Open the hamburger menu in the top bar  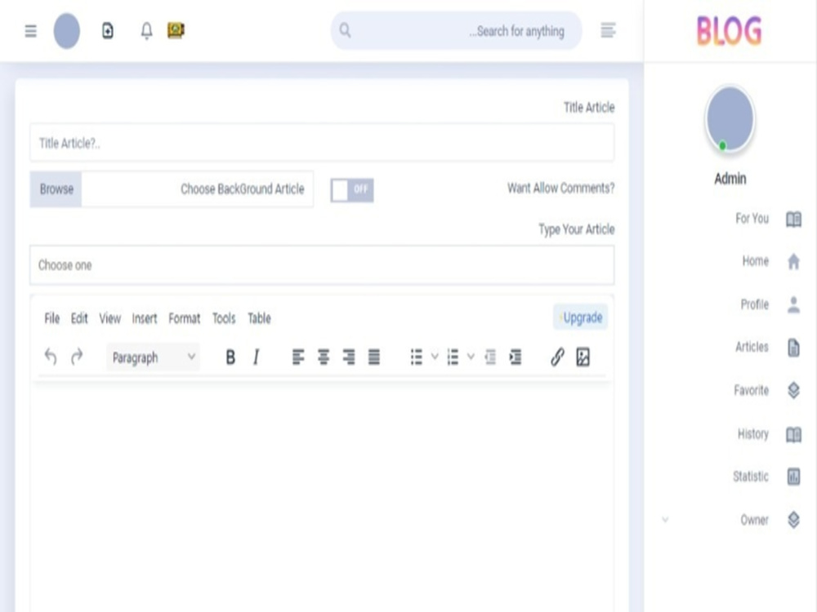(x=31, y=31)
